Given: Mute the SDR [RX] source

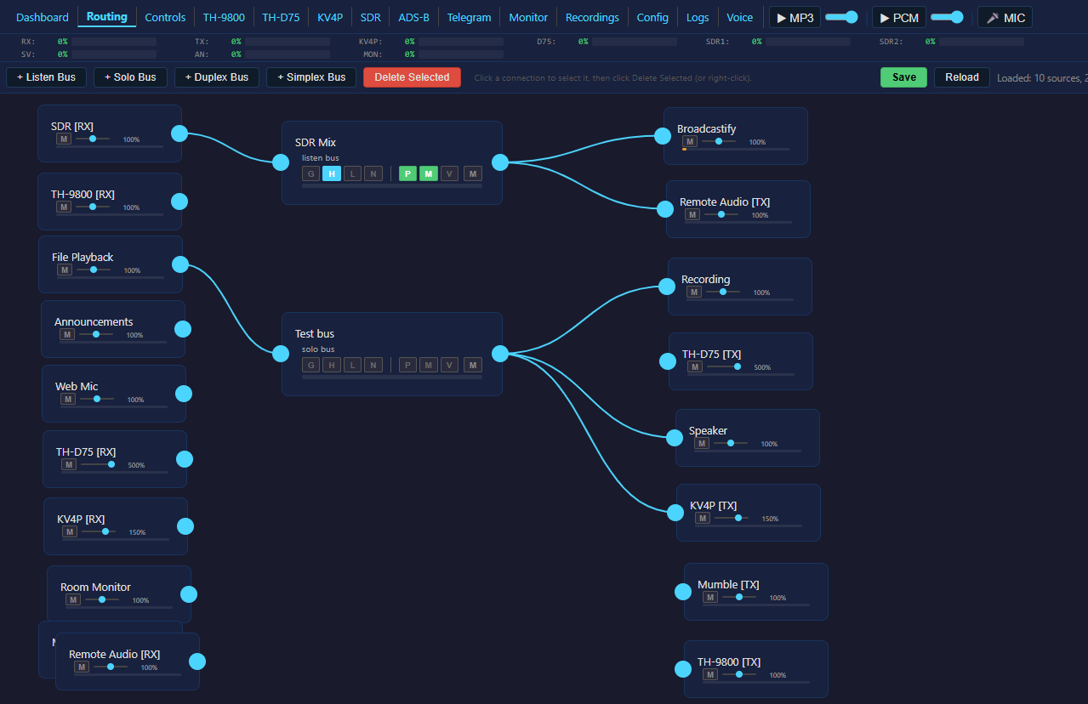Looking at the screenshot, I should (x=63, y=139).
